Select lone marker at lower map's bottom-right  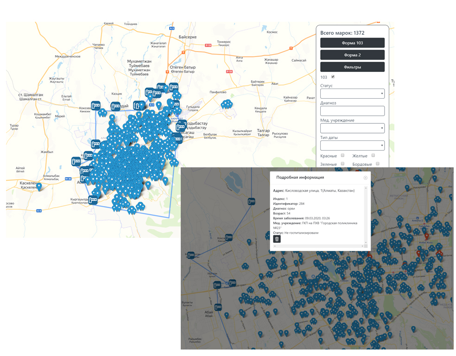(x=413, y=330)
